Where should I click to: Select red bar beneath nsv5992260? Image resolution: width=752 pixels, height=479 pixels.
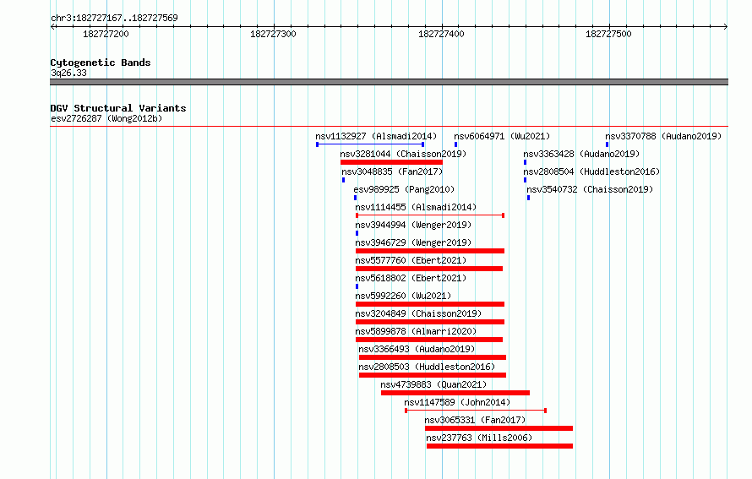[430, 304]
